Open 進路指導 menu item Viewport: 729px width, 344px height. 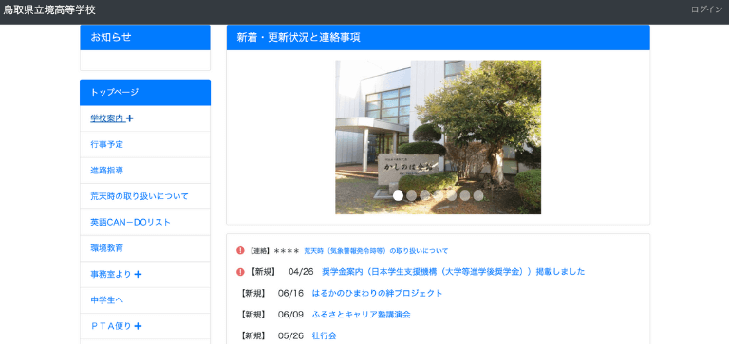(x=107, y=171)
